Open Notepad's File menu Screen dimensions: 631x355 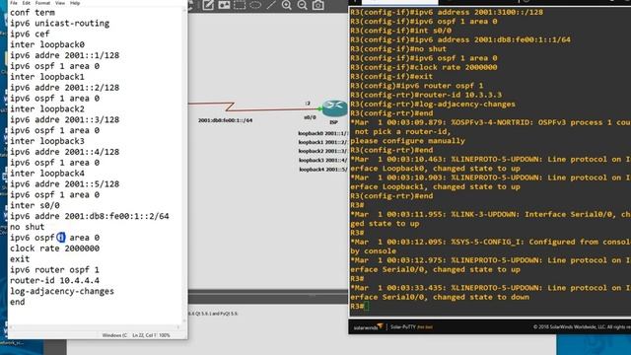[x=14, y=3]
